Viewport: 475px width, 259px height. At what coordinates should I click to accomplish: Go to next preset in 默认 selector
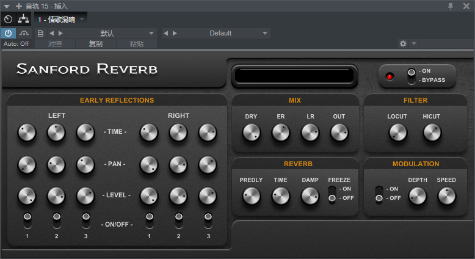[x=60, y=34]
